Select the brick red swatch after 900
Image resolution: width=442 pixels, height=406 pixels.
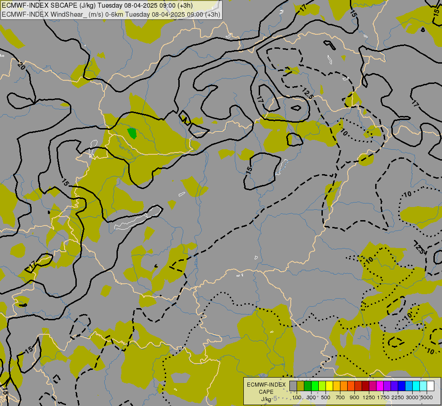click(358, 386)
